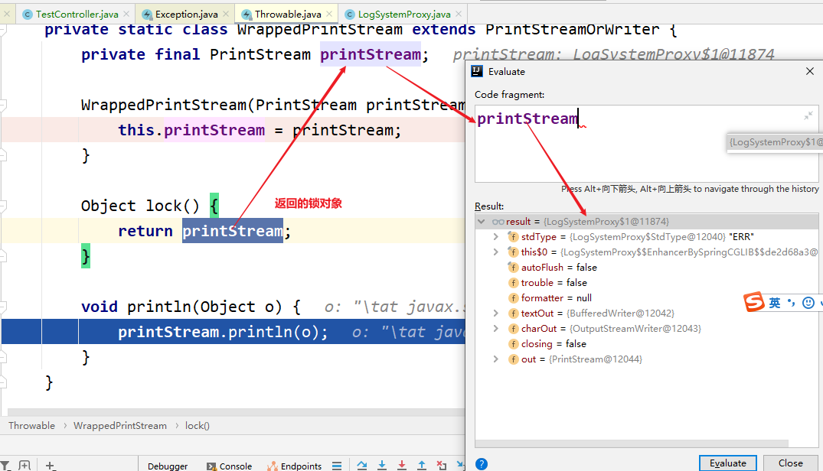Screen dimensions: 823x471
Task: Click the result watch glasses icon
Action: click(498, 222)
